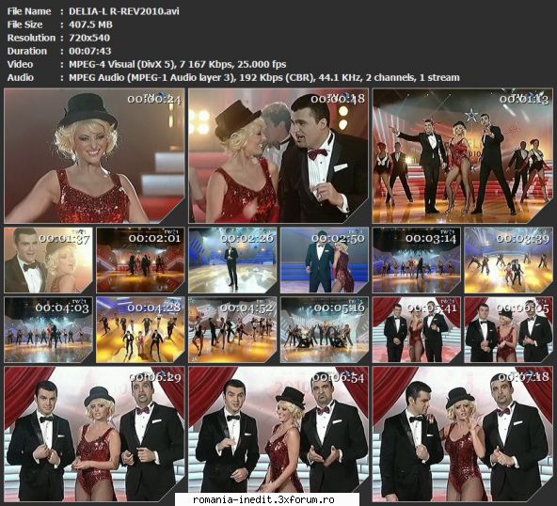Click the stage thumbnail at 00:01:13

463,156
